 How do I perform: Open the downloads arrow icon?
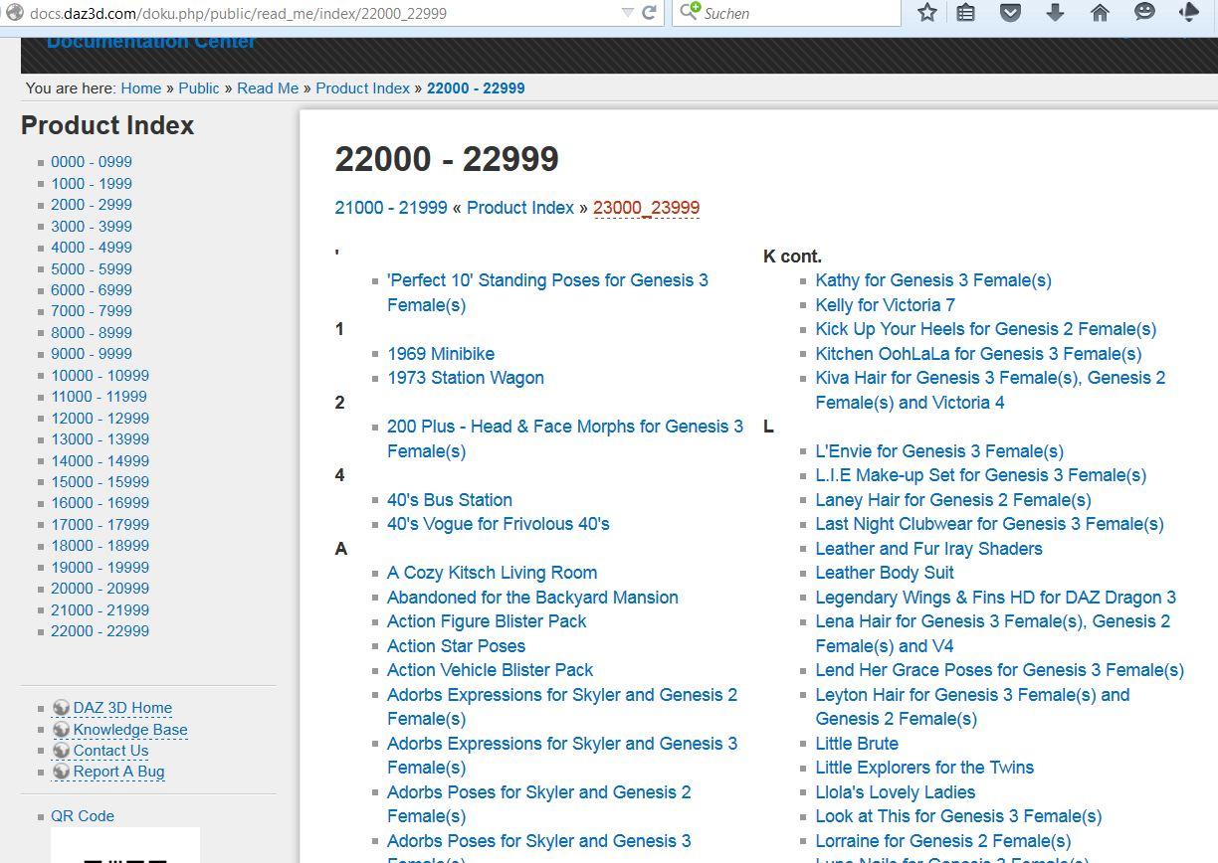[x=1055, y=13]
